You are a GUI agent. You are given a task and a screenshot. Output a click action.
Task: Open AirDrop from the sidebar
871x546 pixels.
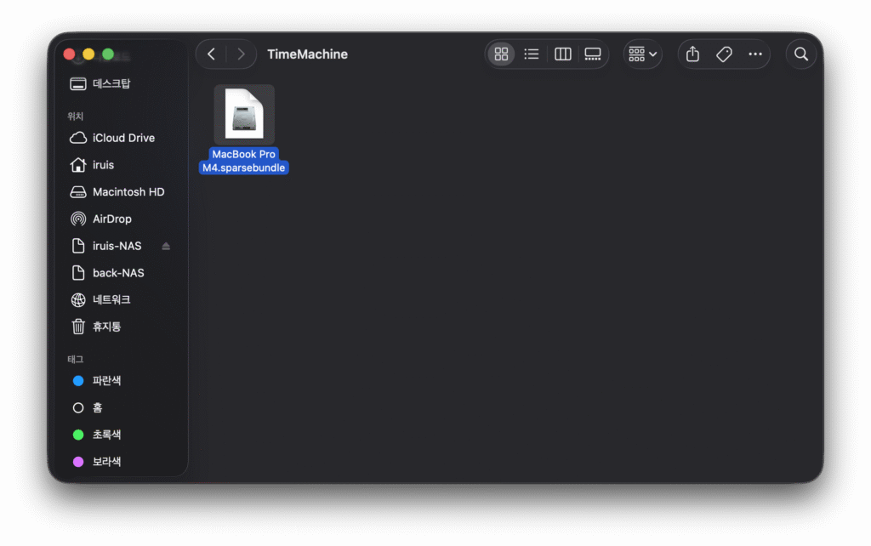coord(111,219)
